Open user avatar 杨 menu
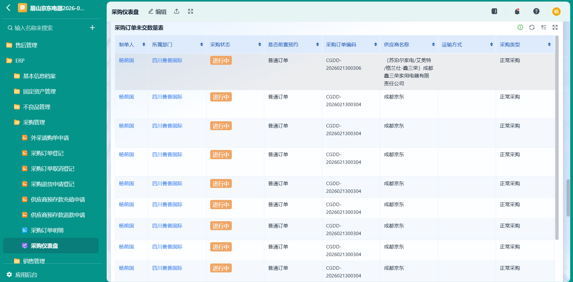573x282 pixels. click(x=556, y=11)
